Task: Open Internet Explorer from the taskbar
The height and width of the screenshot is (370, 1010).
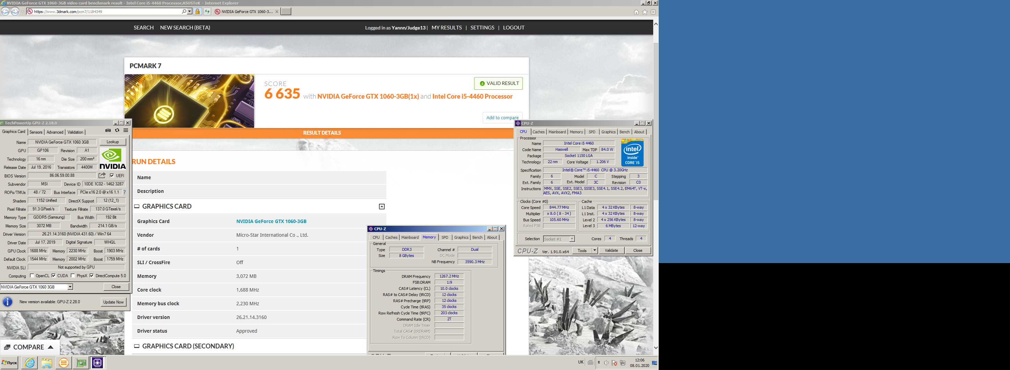Action: (x=30, y=363)
